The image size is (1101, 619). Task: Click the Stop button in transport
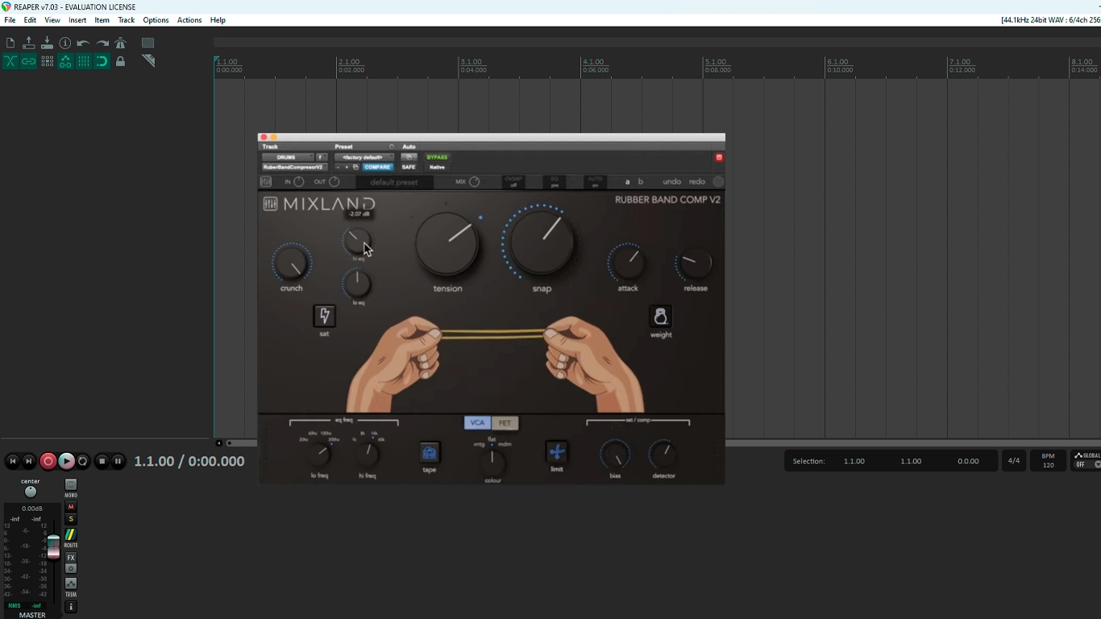pos(102,461)
